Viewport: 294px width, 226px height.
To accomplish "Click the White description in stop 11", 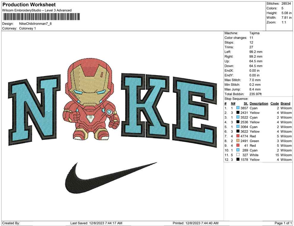I will (x=254, y=155).
